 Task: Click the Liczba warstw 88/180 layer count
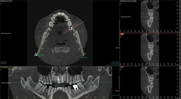[x=113, y=65]
